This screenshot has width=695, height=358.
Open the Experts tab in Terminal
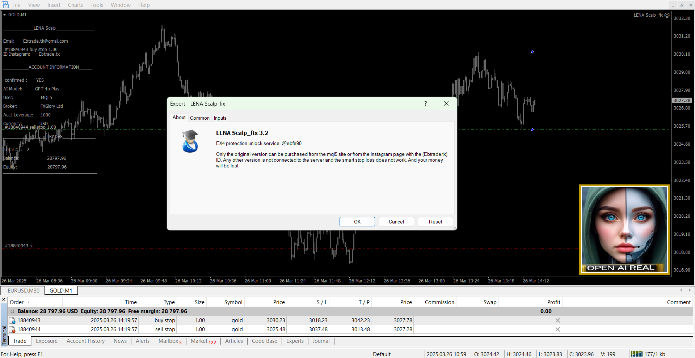295,341
